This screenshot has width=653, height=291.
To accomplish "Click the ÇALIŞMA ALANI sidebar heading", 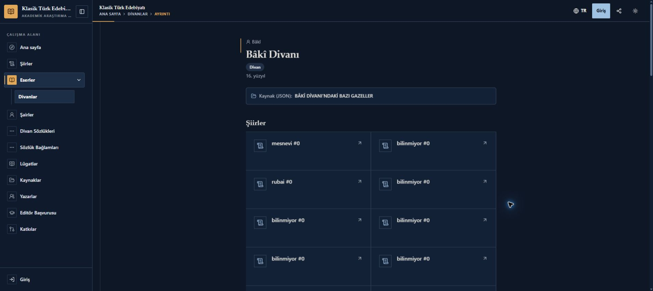I will [x=24, y=35].
